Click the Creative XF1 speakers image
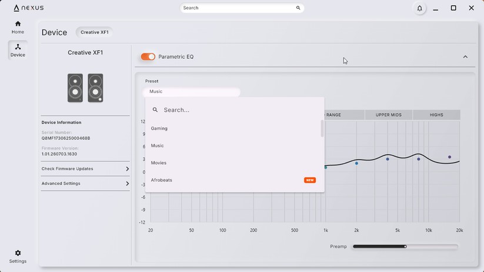The height and width of the screenshot is (272, 484). [x=85, y=88]
